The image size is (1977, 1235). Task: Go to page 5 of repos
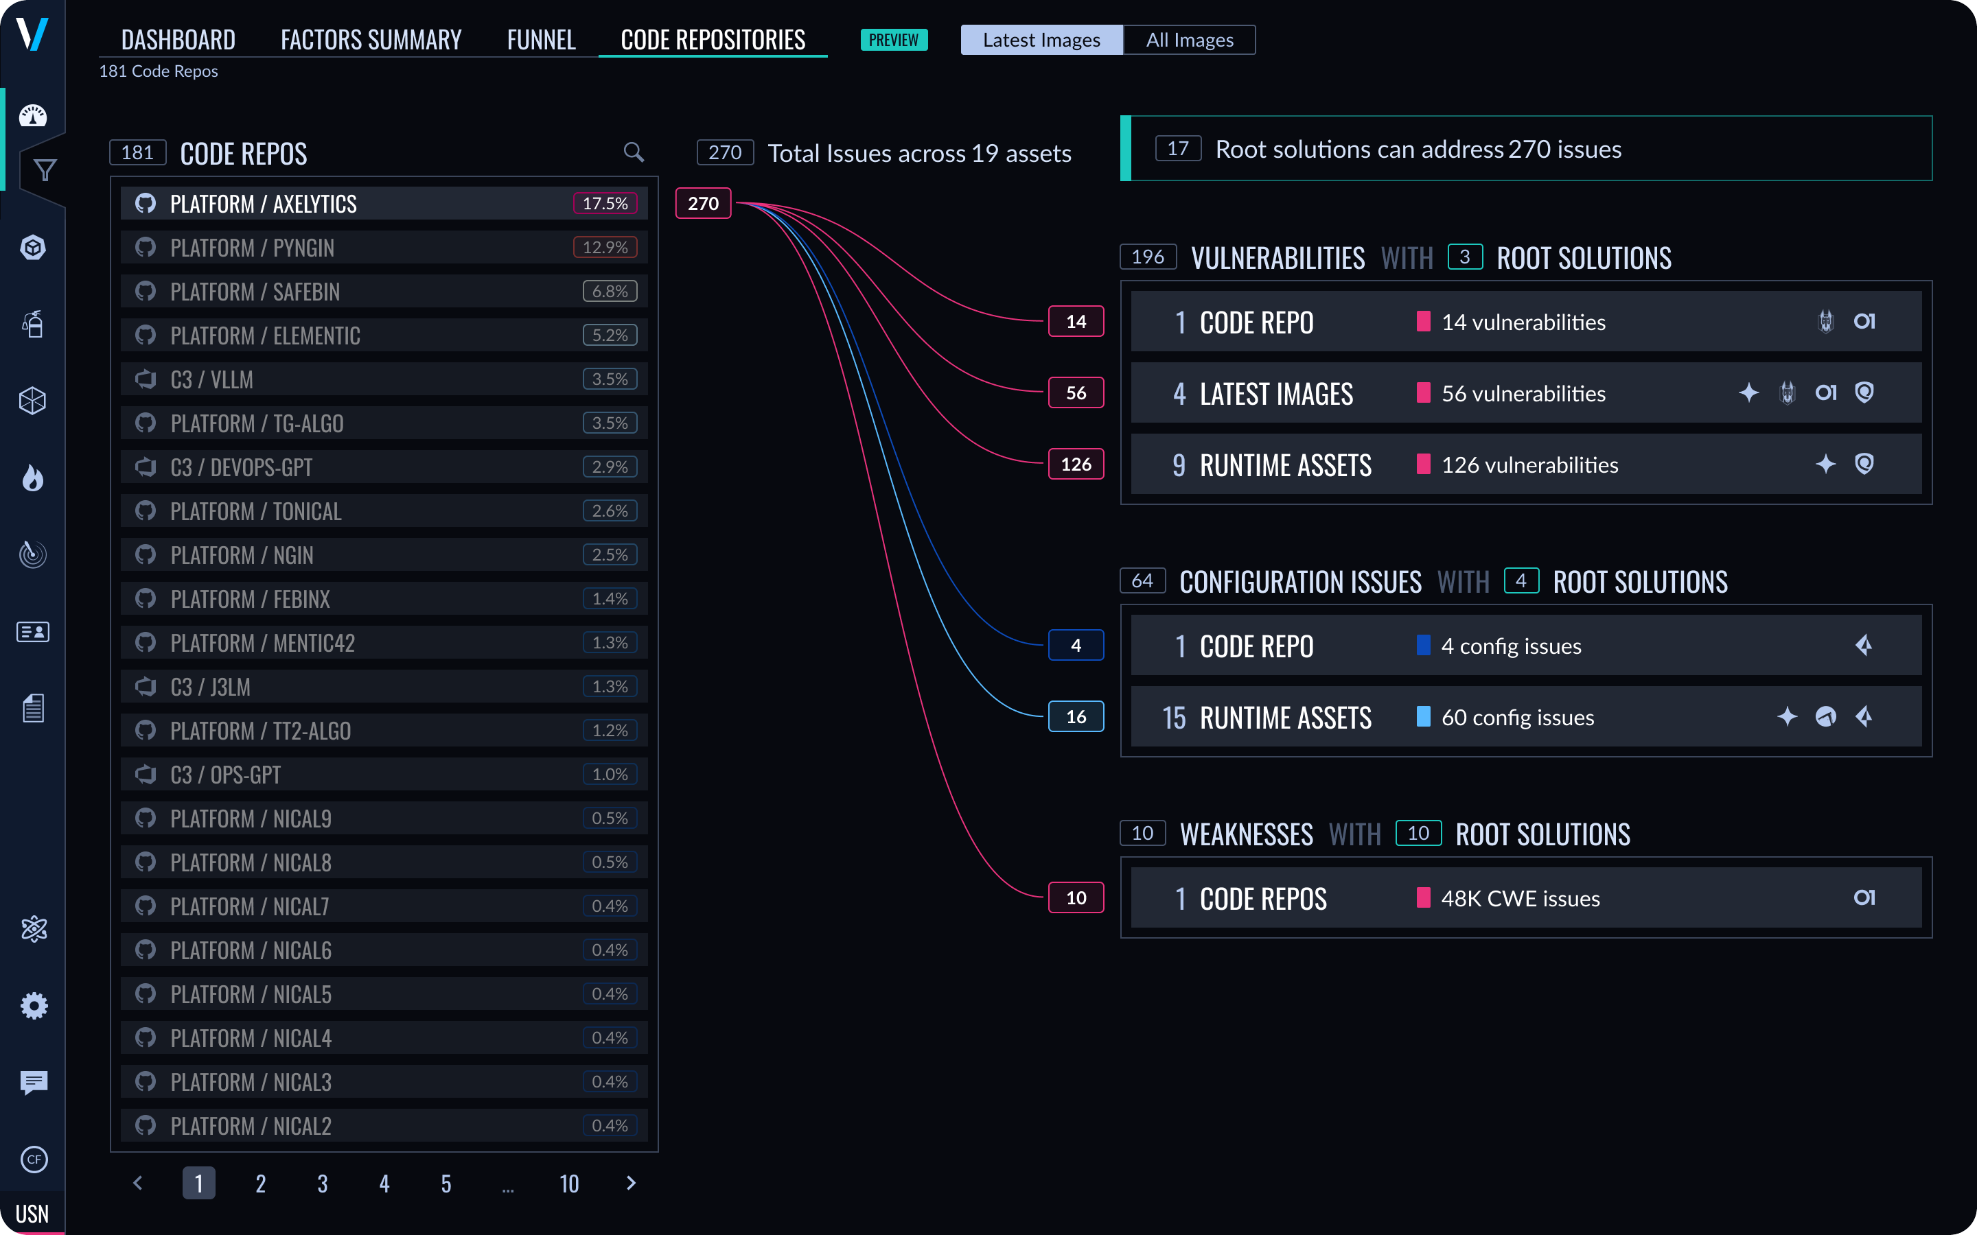(x=446, y=1183)
